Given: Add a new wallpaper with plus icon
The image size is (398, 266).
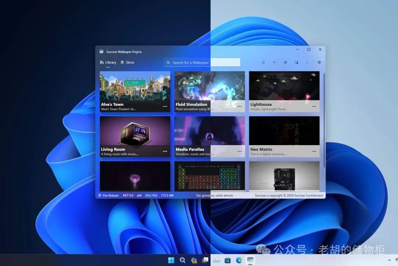Looking at the screenshot, I should pos(274,62).
